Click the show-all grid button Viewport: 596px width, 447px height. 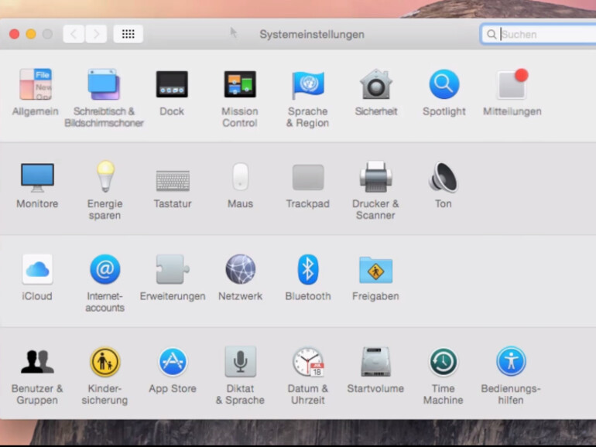click(128, 34)
